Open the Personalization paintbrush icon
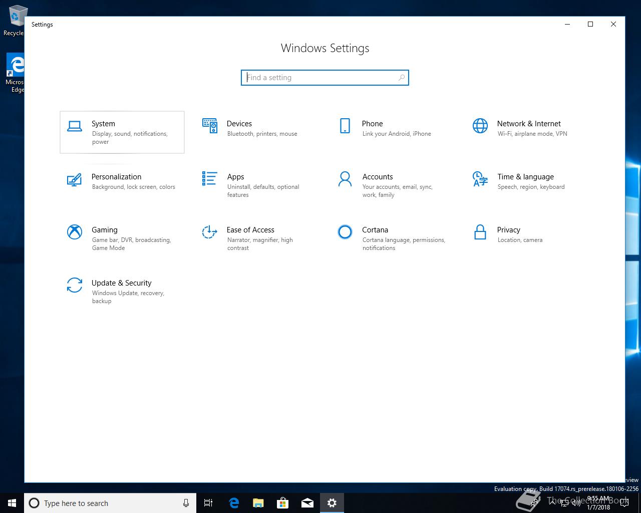This screenshot has width=641, height=513. [75, 179]
